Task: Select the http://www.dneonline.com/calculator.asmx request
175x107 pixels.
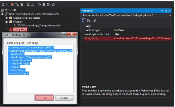Action: pos(34,14)
